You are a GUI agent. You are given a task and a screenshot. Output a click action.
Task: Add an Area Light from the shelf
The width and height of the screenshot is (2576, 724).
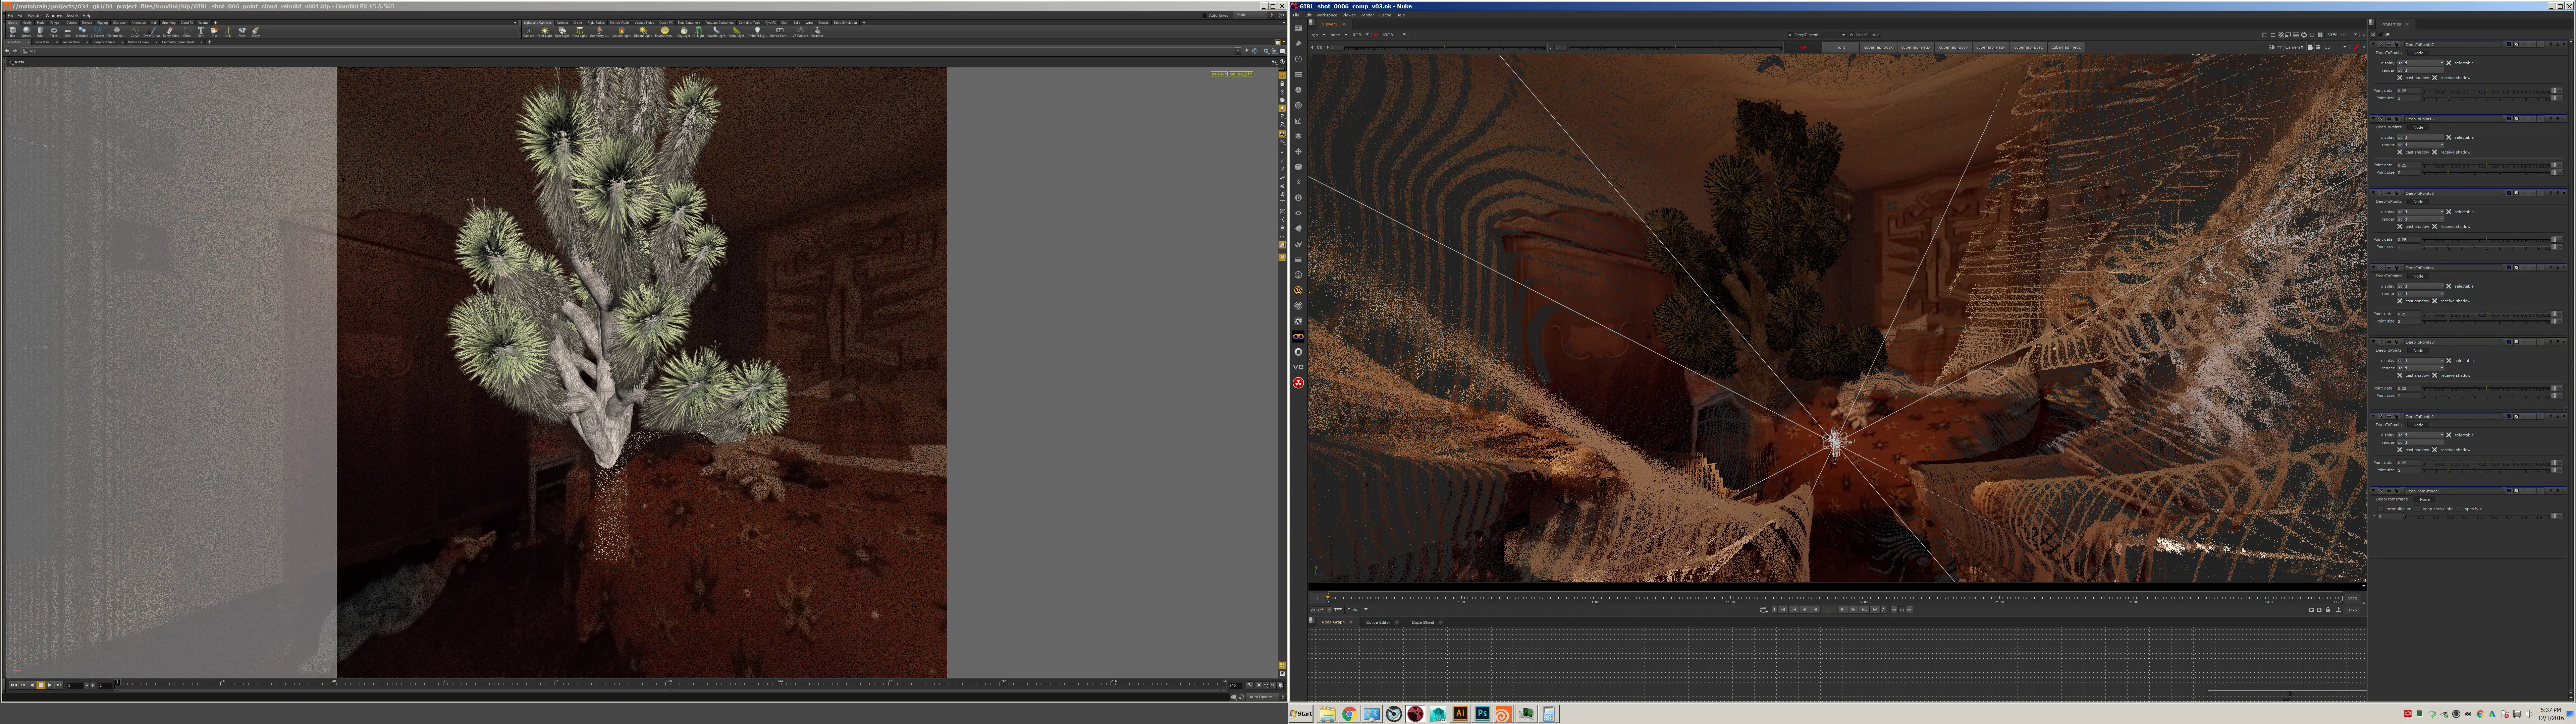pyautogui.click(x=580, y=32)
